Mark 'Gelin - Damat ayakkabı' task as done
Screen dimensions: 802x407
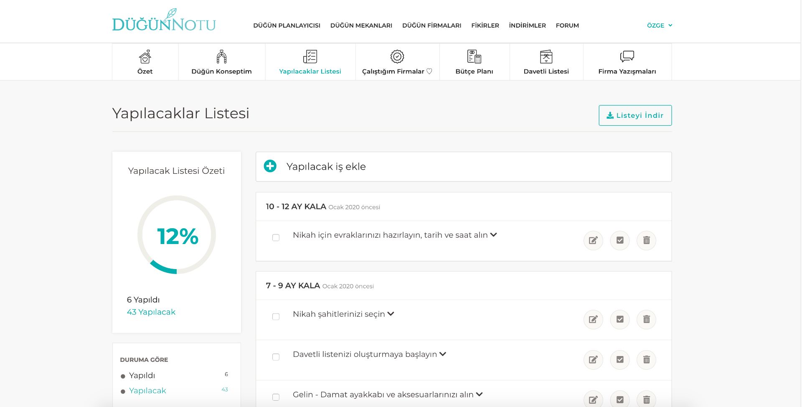620,399
